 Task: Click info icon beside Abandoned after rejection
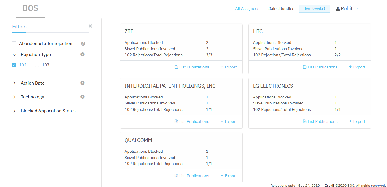(x=83, y=44)
